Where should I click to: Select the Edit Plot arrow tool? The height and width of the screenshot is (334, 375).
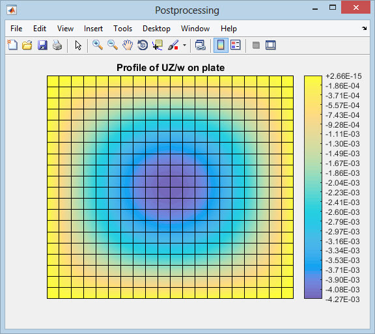click(78, 45)
